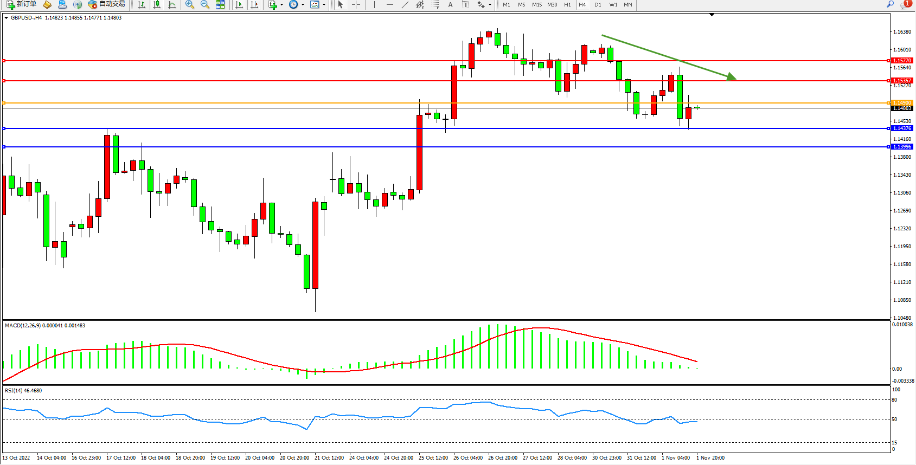Switch chart to line chart mode
Viewport: 916px width, 465px height.
pos(172,4)
